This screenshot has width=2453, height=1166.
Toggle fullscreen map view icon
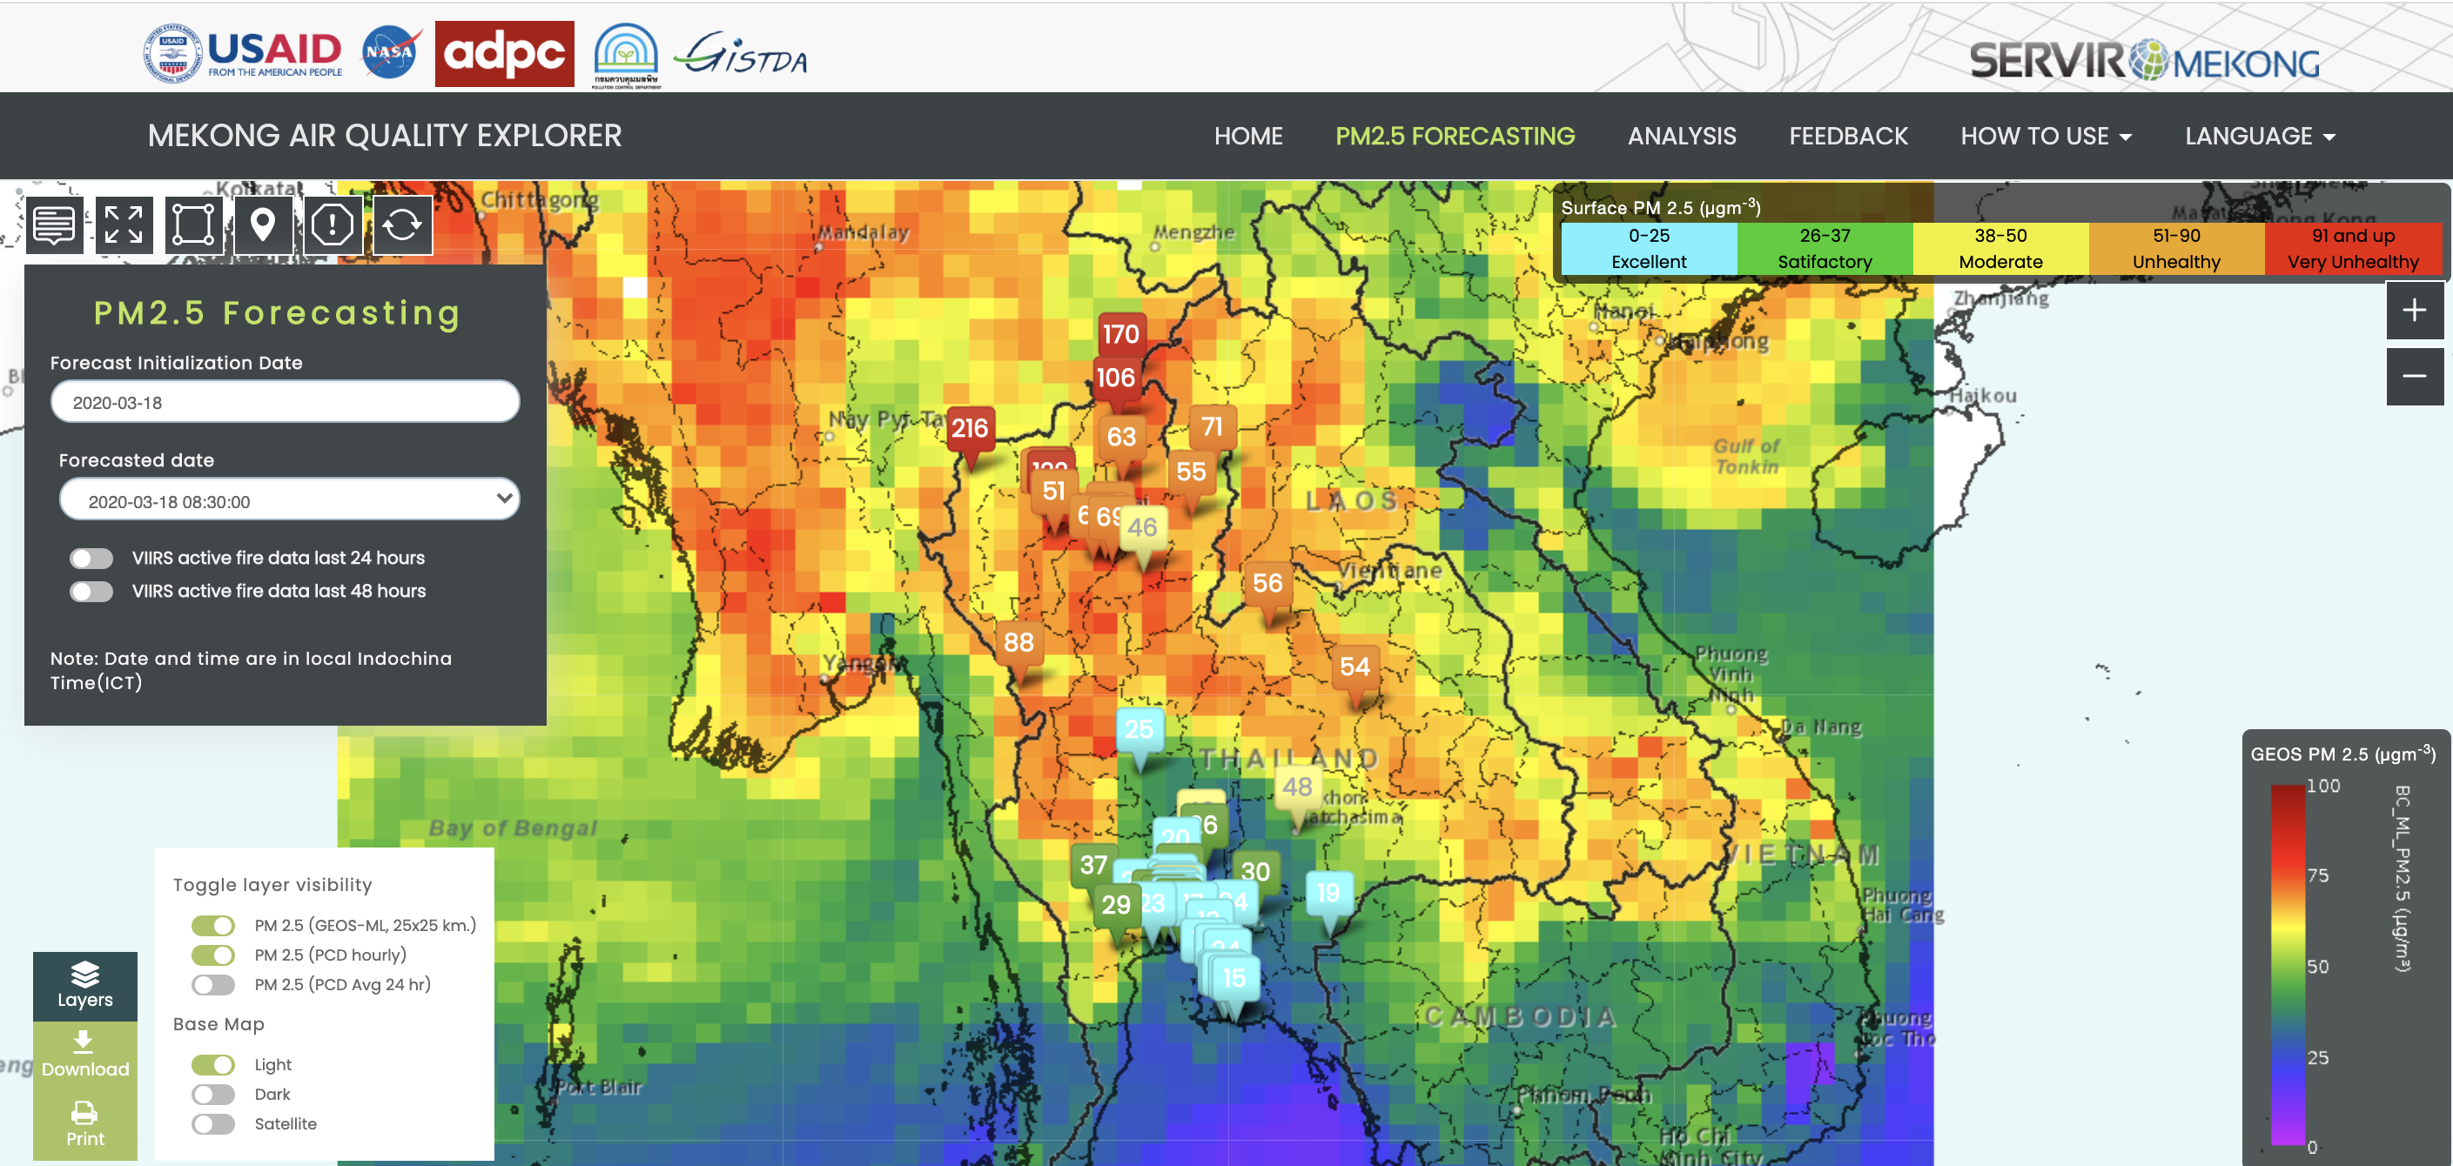tap(124, 224)
